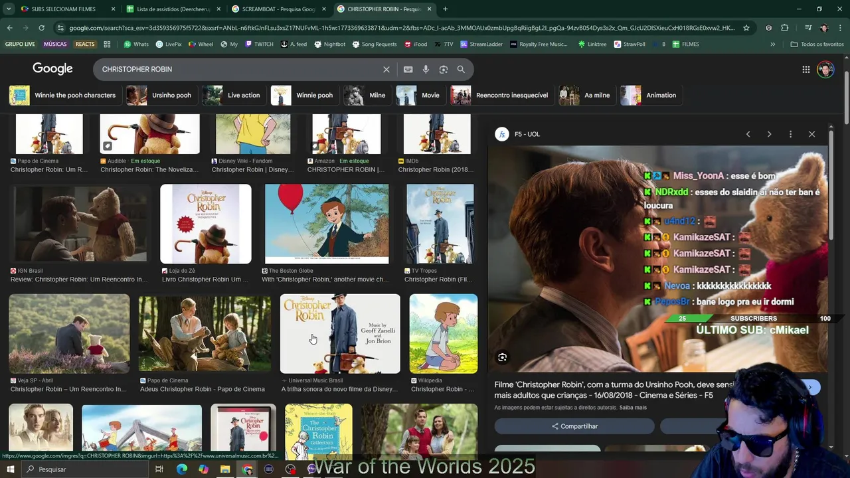Open the Google account avatar
850x478 pixels.
pos(825,69)
